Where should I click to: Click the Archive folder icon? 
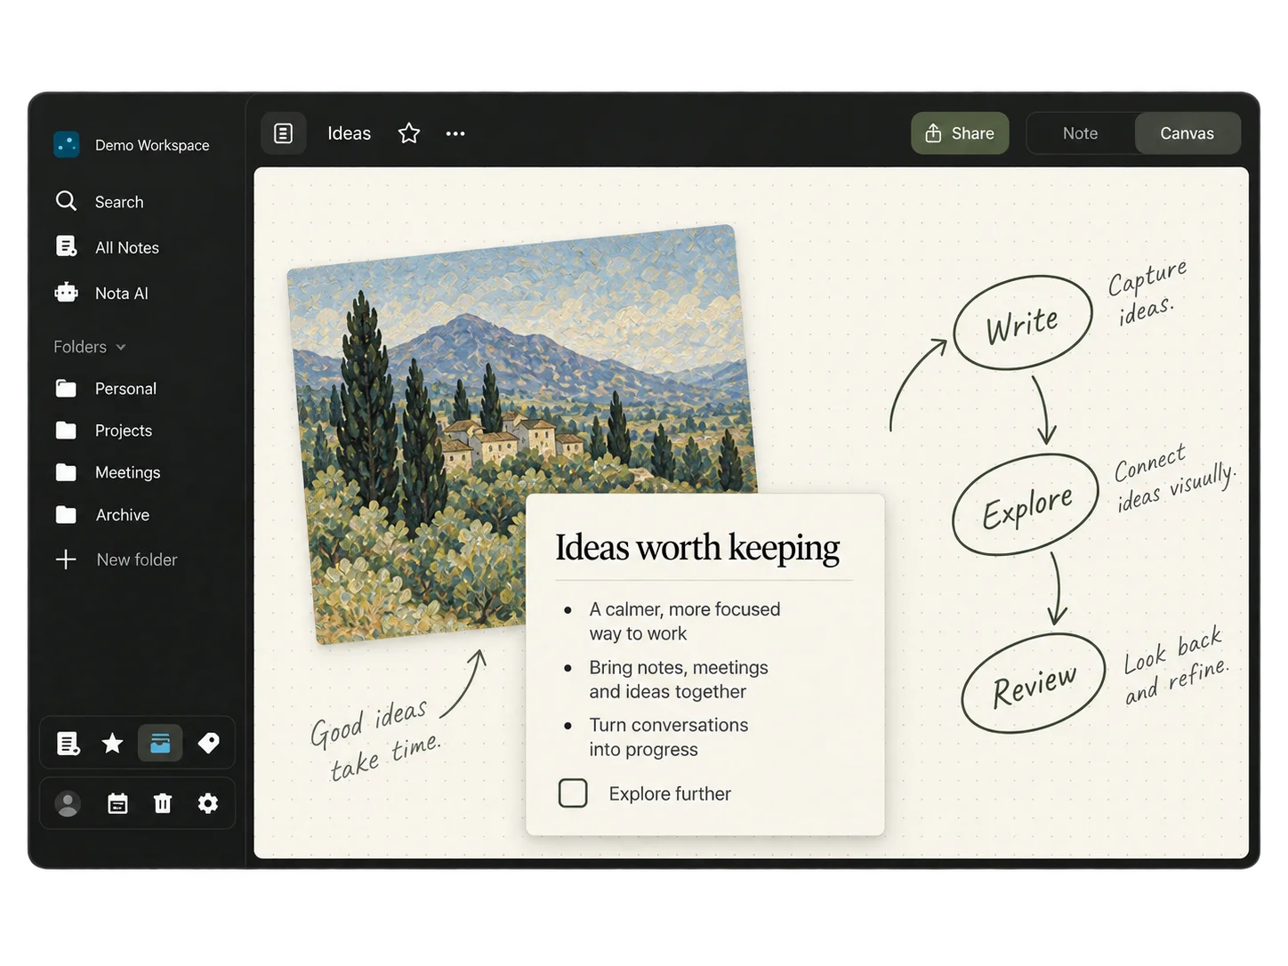[66, 515]
